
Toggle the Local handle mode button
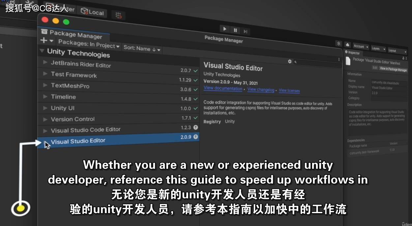pos(92,12)
